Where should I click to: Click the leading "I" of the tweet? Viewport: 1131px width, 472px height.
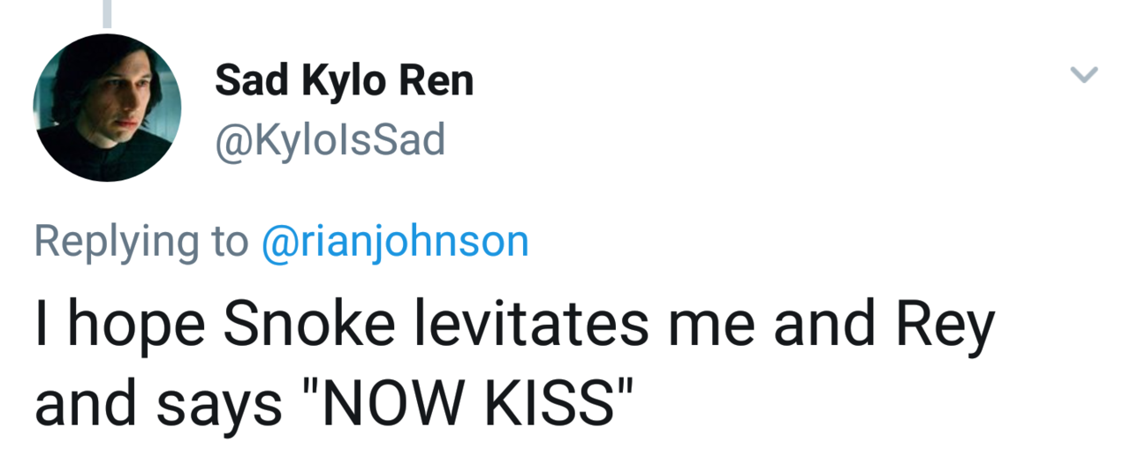[42, 326]
